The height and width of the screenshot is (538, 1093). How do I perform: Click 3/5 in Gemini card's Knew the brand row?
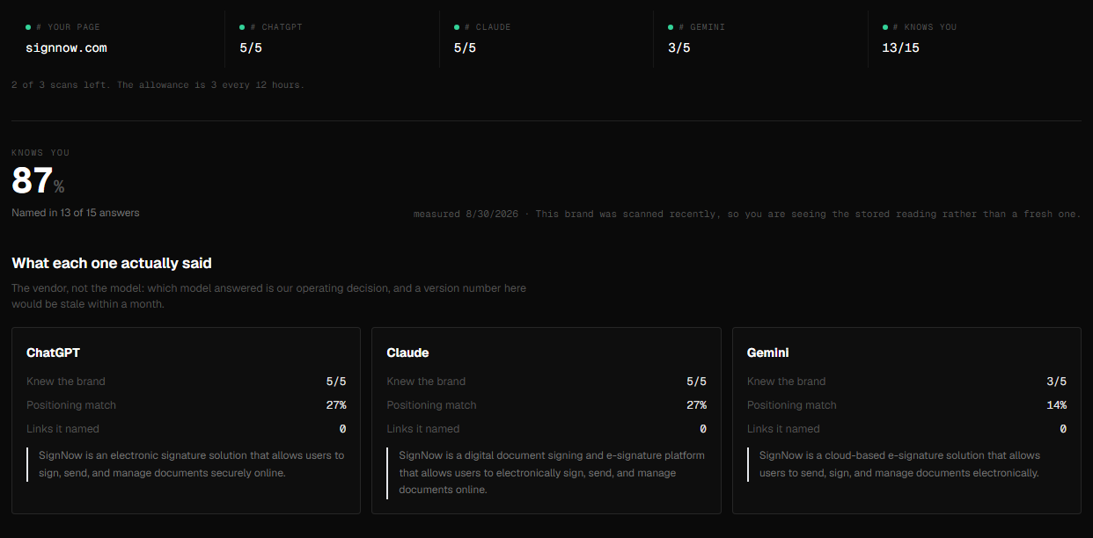coord(1057,382)
